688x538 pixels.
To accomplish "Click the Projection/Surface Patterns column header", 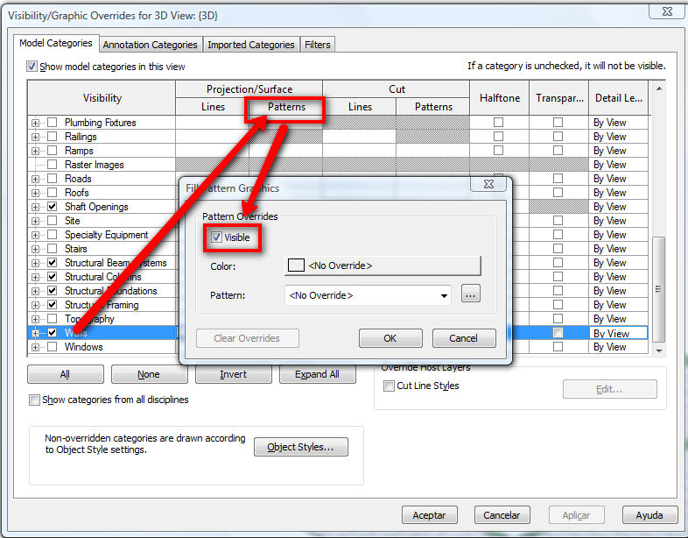I will click(286, 107).
